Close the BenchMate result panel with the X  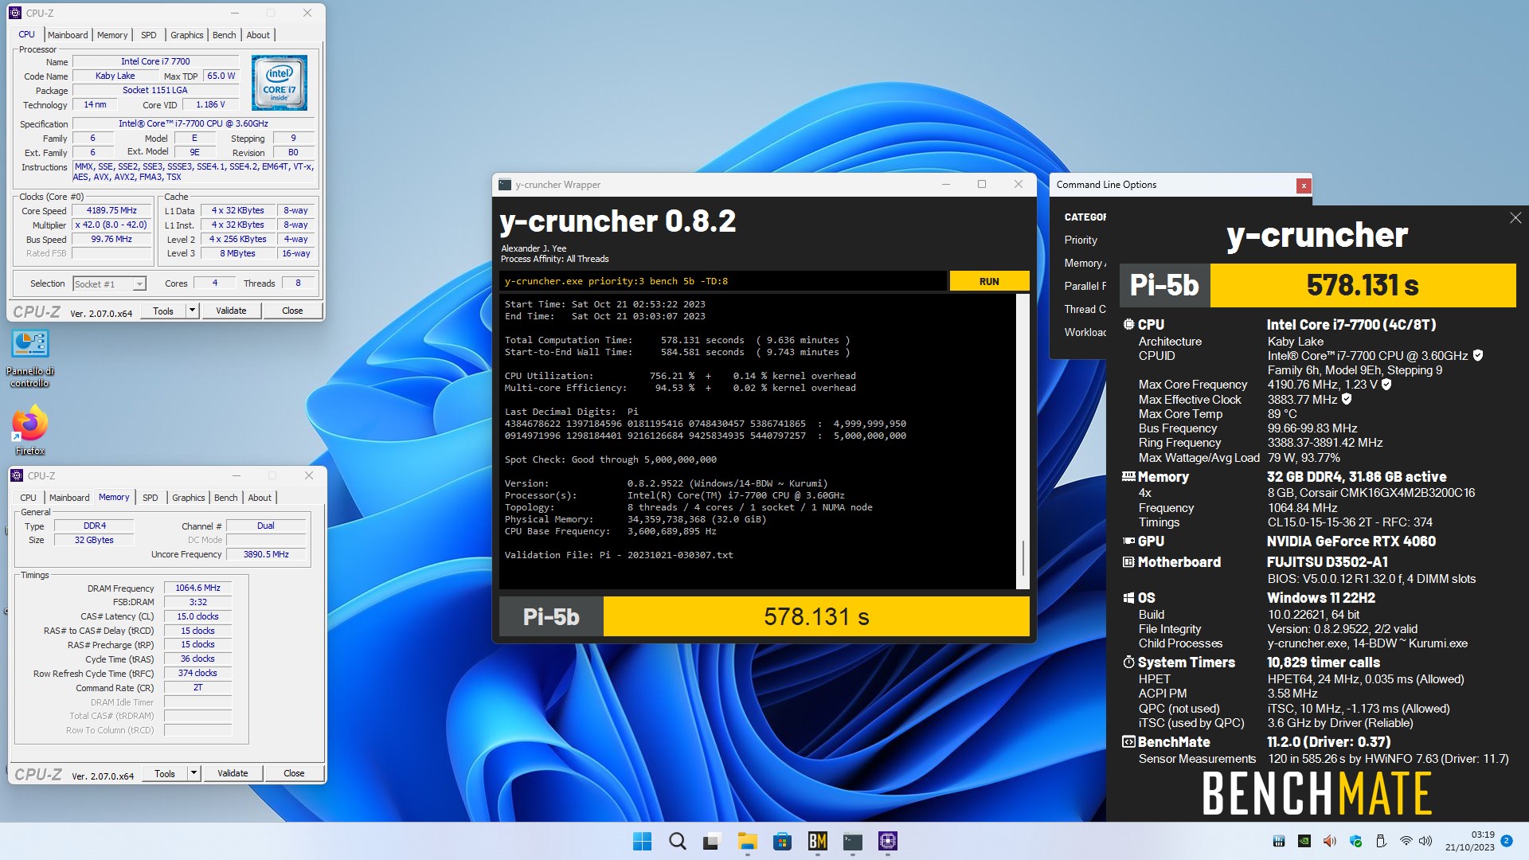[1515, 217]
